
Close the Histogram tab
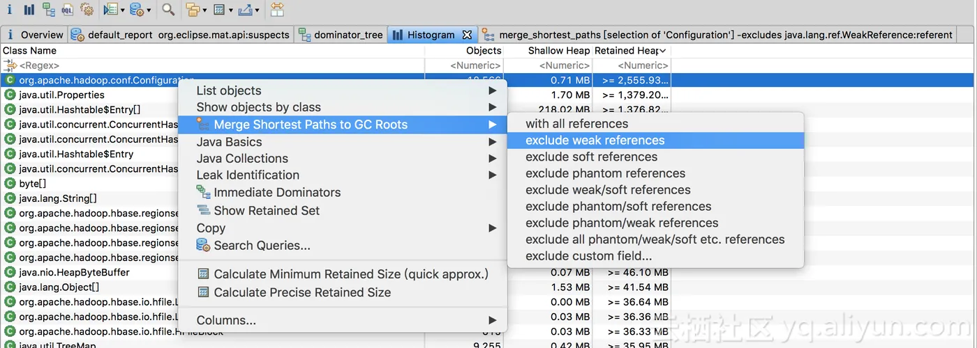point(468,35)
